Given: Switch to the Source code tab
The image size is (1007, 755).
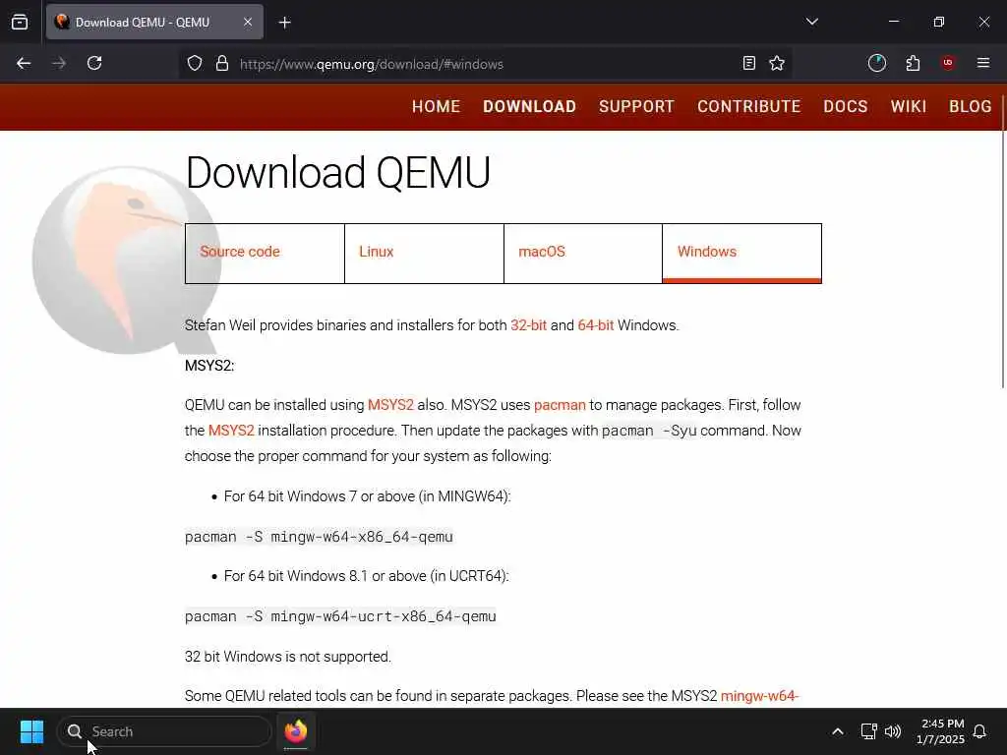Looking at the screenshot, I should (x=265, y=253).
